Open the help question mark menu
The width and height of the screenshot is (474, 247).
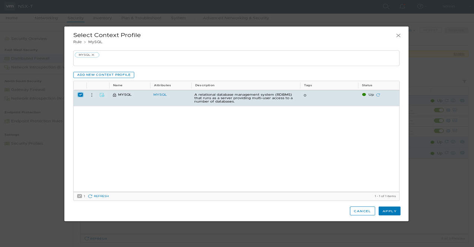[420, 6]
